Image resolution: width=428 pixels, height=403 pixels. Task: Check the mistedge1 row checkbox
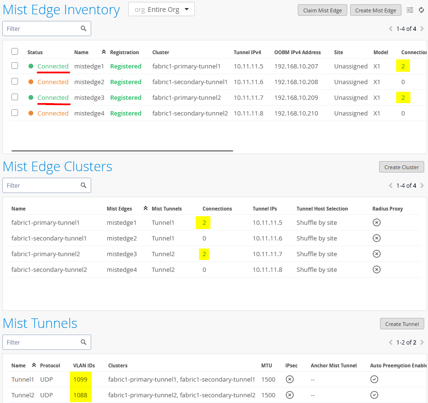pos(15,66)
